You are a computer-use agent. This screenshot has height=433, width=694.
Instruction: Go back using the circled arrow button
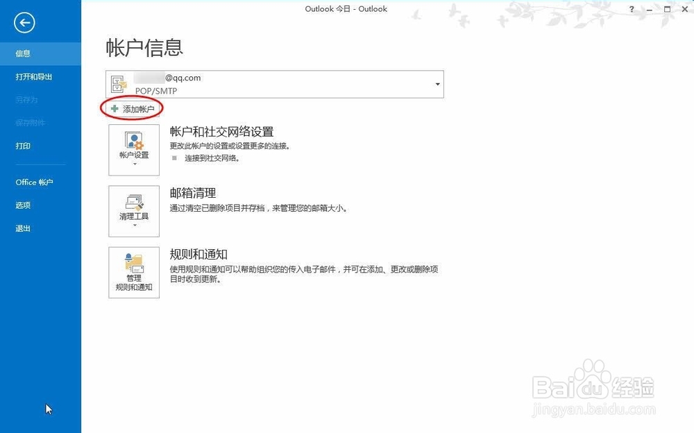pos(24,23)
